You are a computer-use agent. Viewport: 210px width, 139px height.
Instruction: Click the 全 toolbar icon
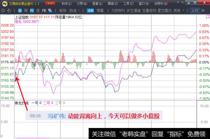click(20, 10)
